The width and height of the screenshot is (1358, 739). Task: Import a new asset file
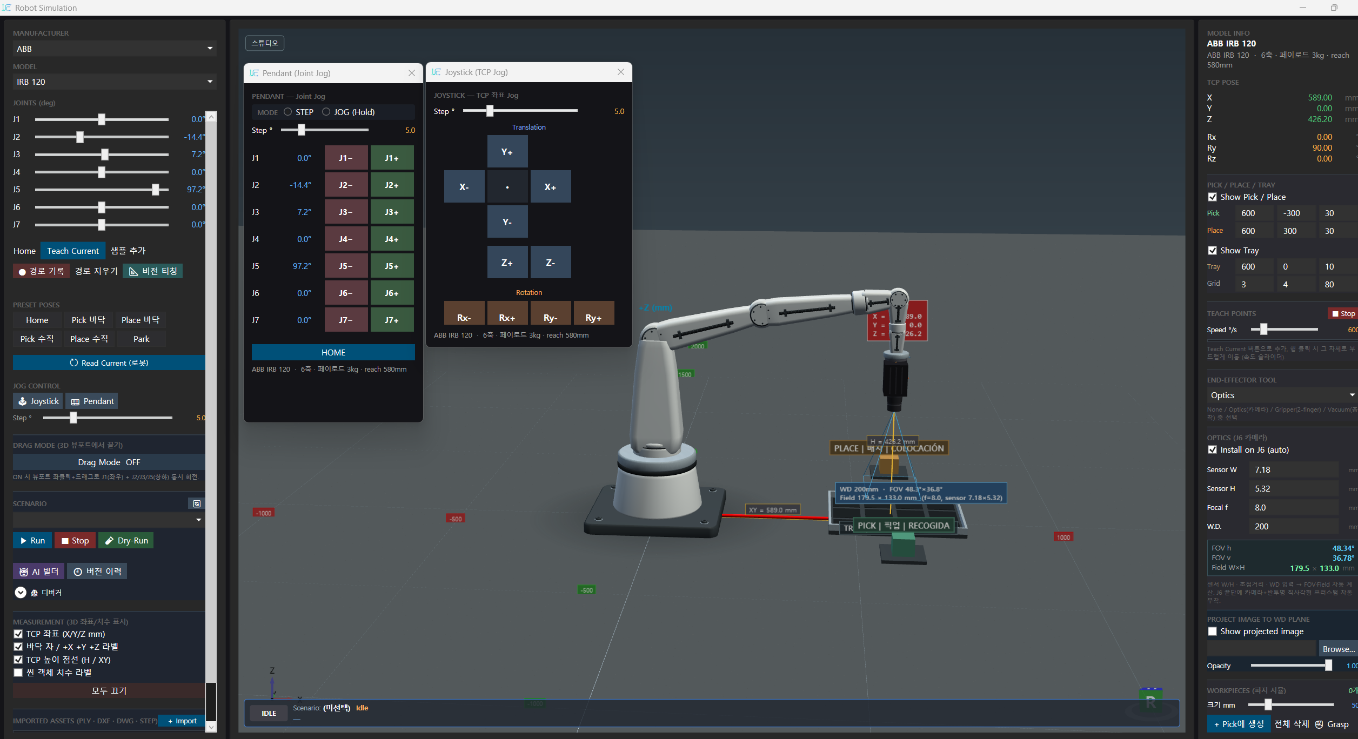tap(182, 721)
